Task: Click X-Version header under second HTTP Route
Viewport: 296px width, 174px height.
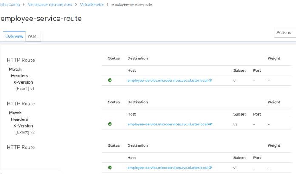Action: (x=23, y=126)
